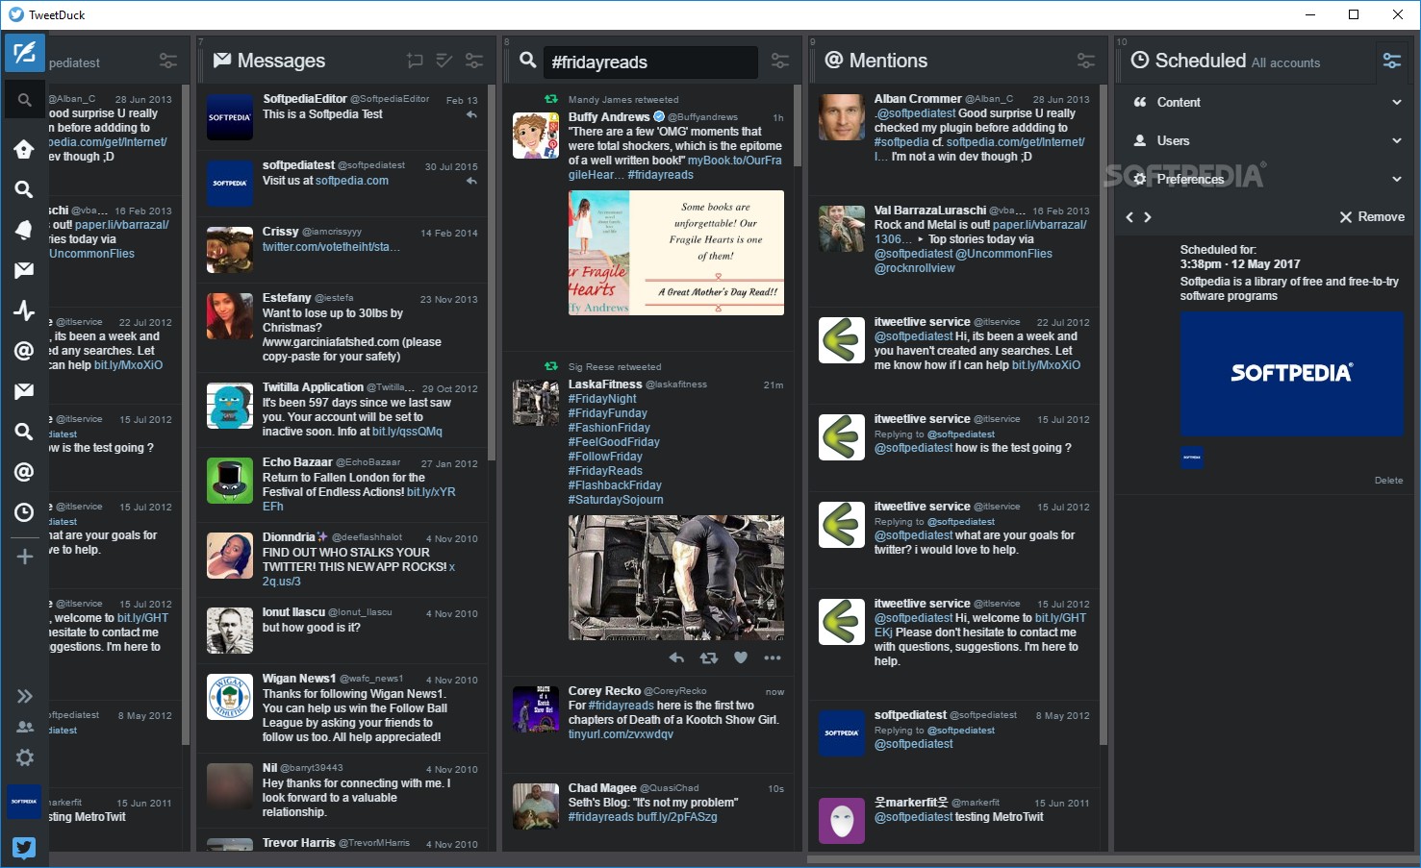Open the tinyurl.com/zvxwdqv link
Image resolution: width=1421 pixels, height=868 pixels.
click(621, 734)
